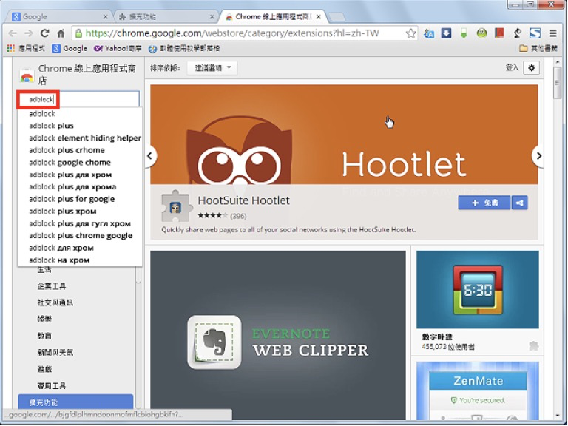This screenshot has width=568, height=426.
Task: Open the red book extension icon
Action: (499, 33)
